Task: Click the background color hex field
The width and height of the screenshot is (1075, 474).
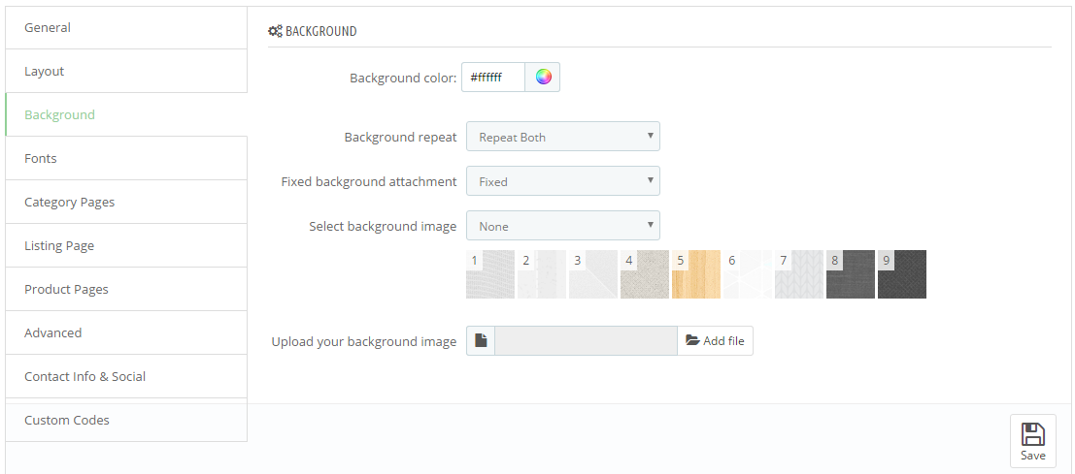Action: coord(493,78)
